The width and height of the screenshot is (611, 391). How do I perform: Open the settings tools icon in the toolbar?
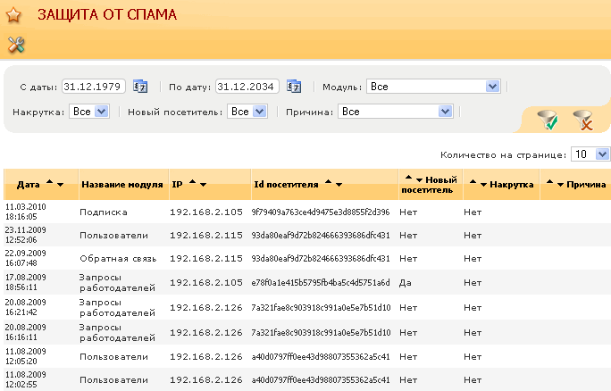coord(15,45)
